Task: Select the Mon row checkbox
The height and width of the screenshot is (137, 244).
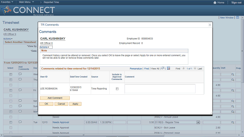Action: coord(11,112)
